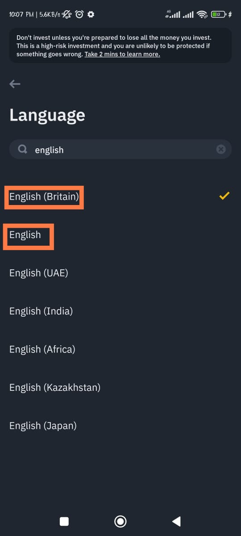Clear the search text with X icon
Image resolution: width=241 pixels, height=536 pixels.
coord(221,150)
